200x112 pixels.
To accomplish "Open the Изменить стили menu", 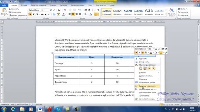I will click(172, 12).
